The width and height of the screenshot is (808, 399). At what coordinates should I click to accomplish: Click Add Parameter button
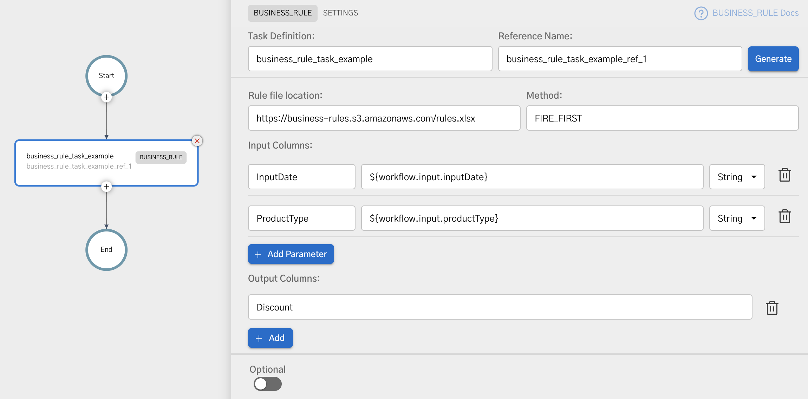click(x=291, y=254)
